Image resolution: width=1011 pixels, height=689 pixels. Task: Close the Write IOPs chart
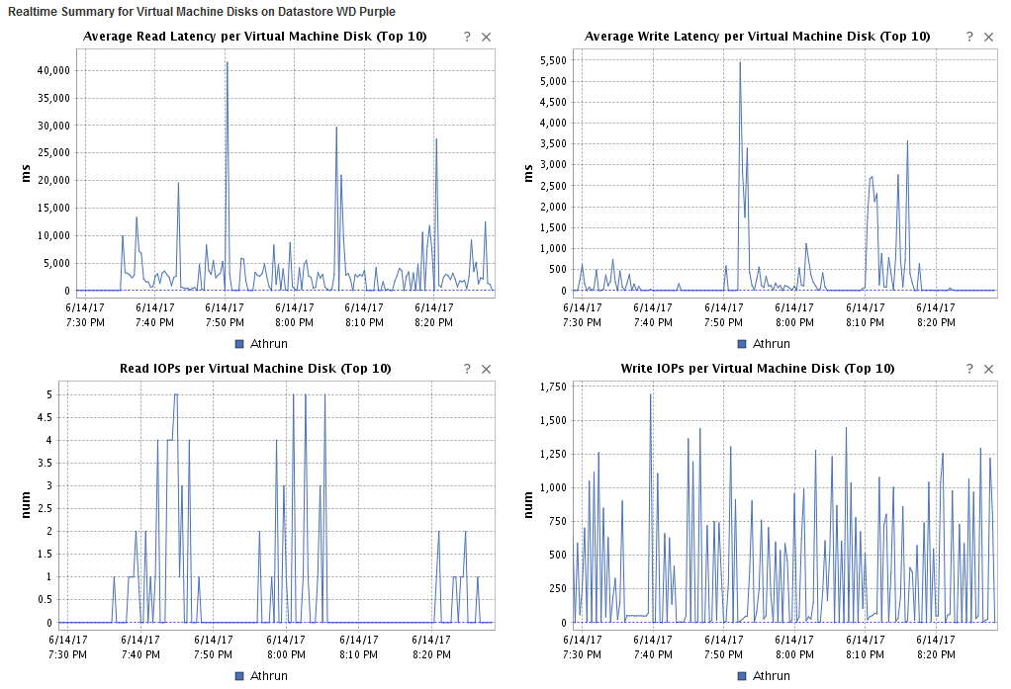point(988,368)
